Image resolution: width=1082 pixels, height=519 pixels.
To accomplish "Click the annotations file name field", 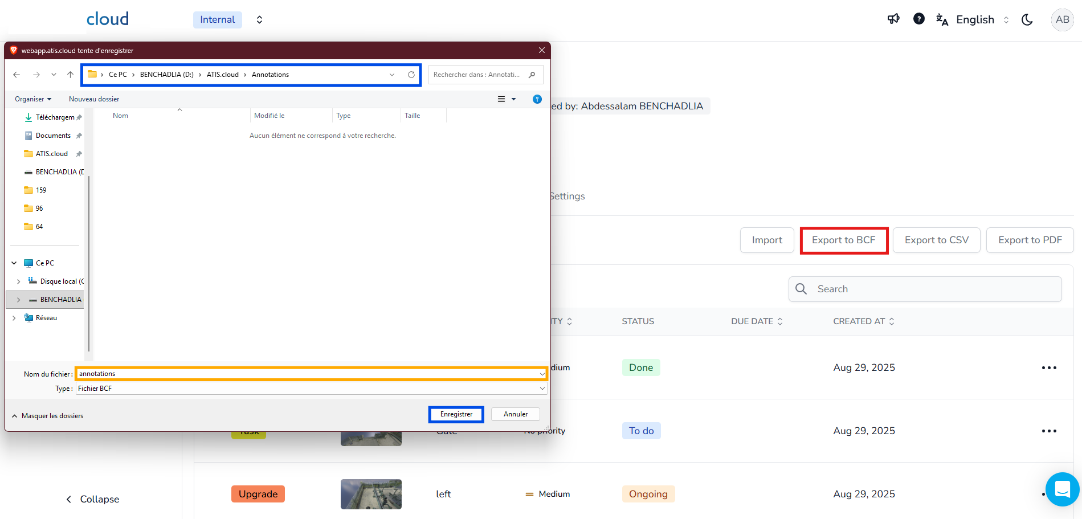I will [308, 374].
